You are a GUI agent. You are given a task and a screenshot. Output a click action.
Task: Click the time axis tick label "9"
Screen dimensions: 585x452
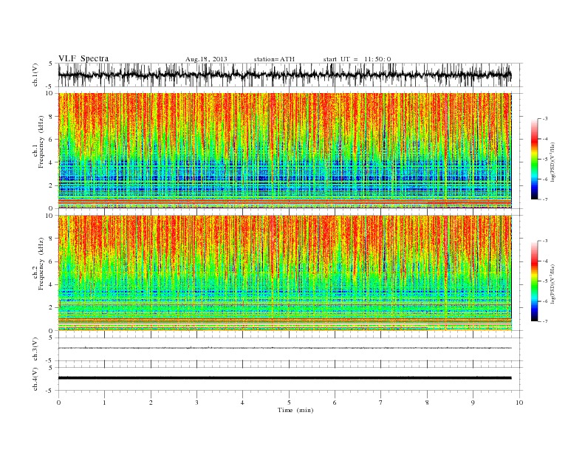tap(473, 403)
